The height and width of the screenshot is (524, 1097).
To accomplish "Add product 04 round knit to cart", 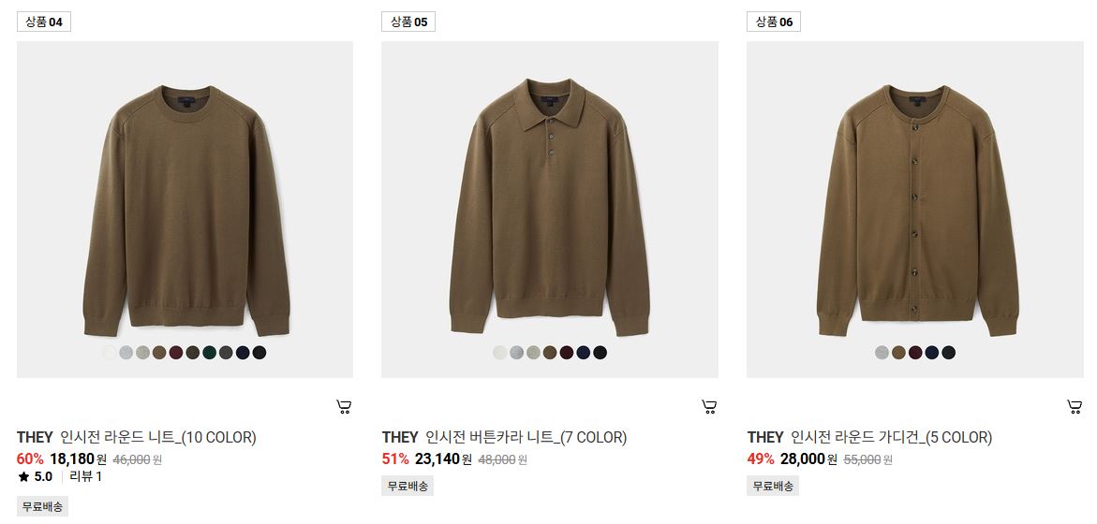I will pyautogui.click(x=344, y=407).
